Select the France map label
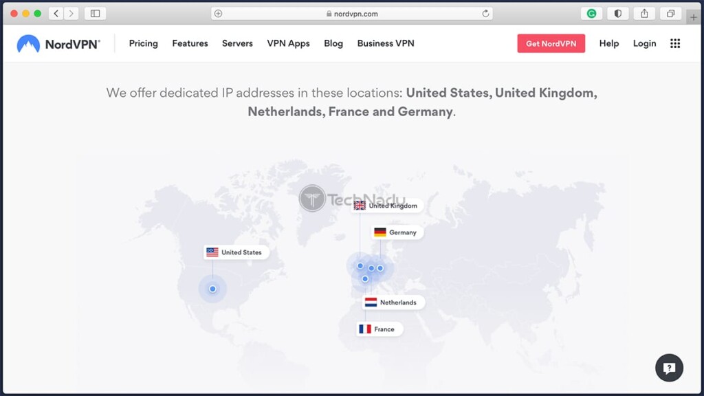 coord(379,329)
